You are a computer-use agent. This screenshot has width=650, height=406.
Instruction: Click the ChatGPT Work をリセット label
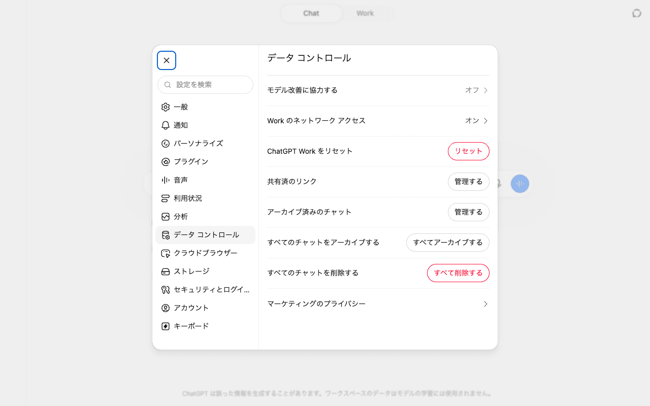click(x=310, y=151)
